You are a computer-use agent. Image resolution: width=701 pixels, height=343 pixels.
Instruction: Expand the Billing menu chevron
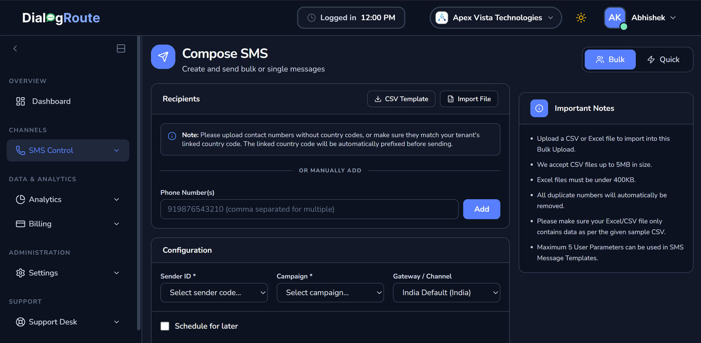coord(117,224)
